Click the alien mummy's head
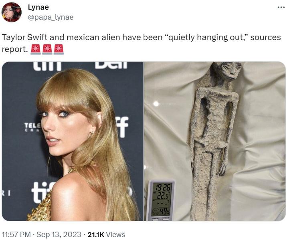This screenshot has width=287, height=240. 230,71
